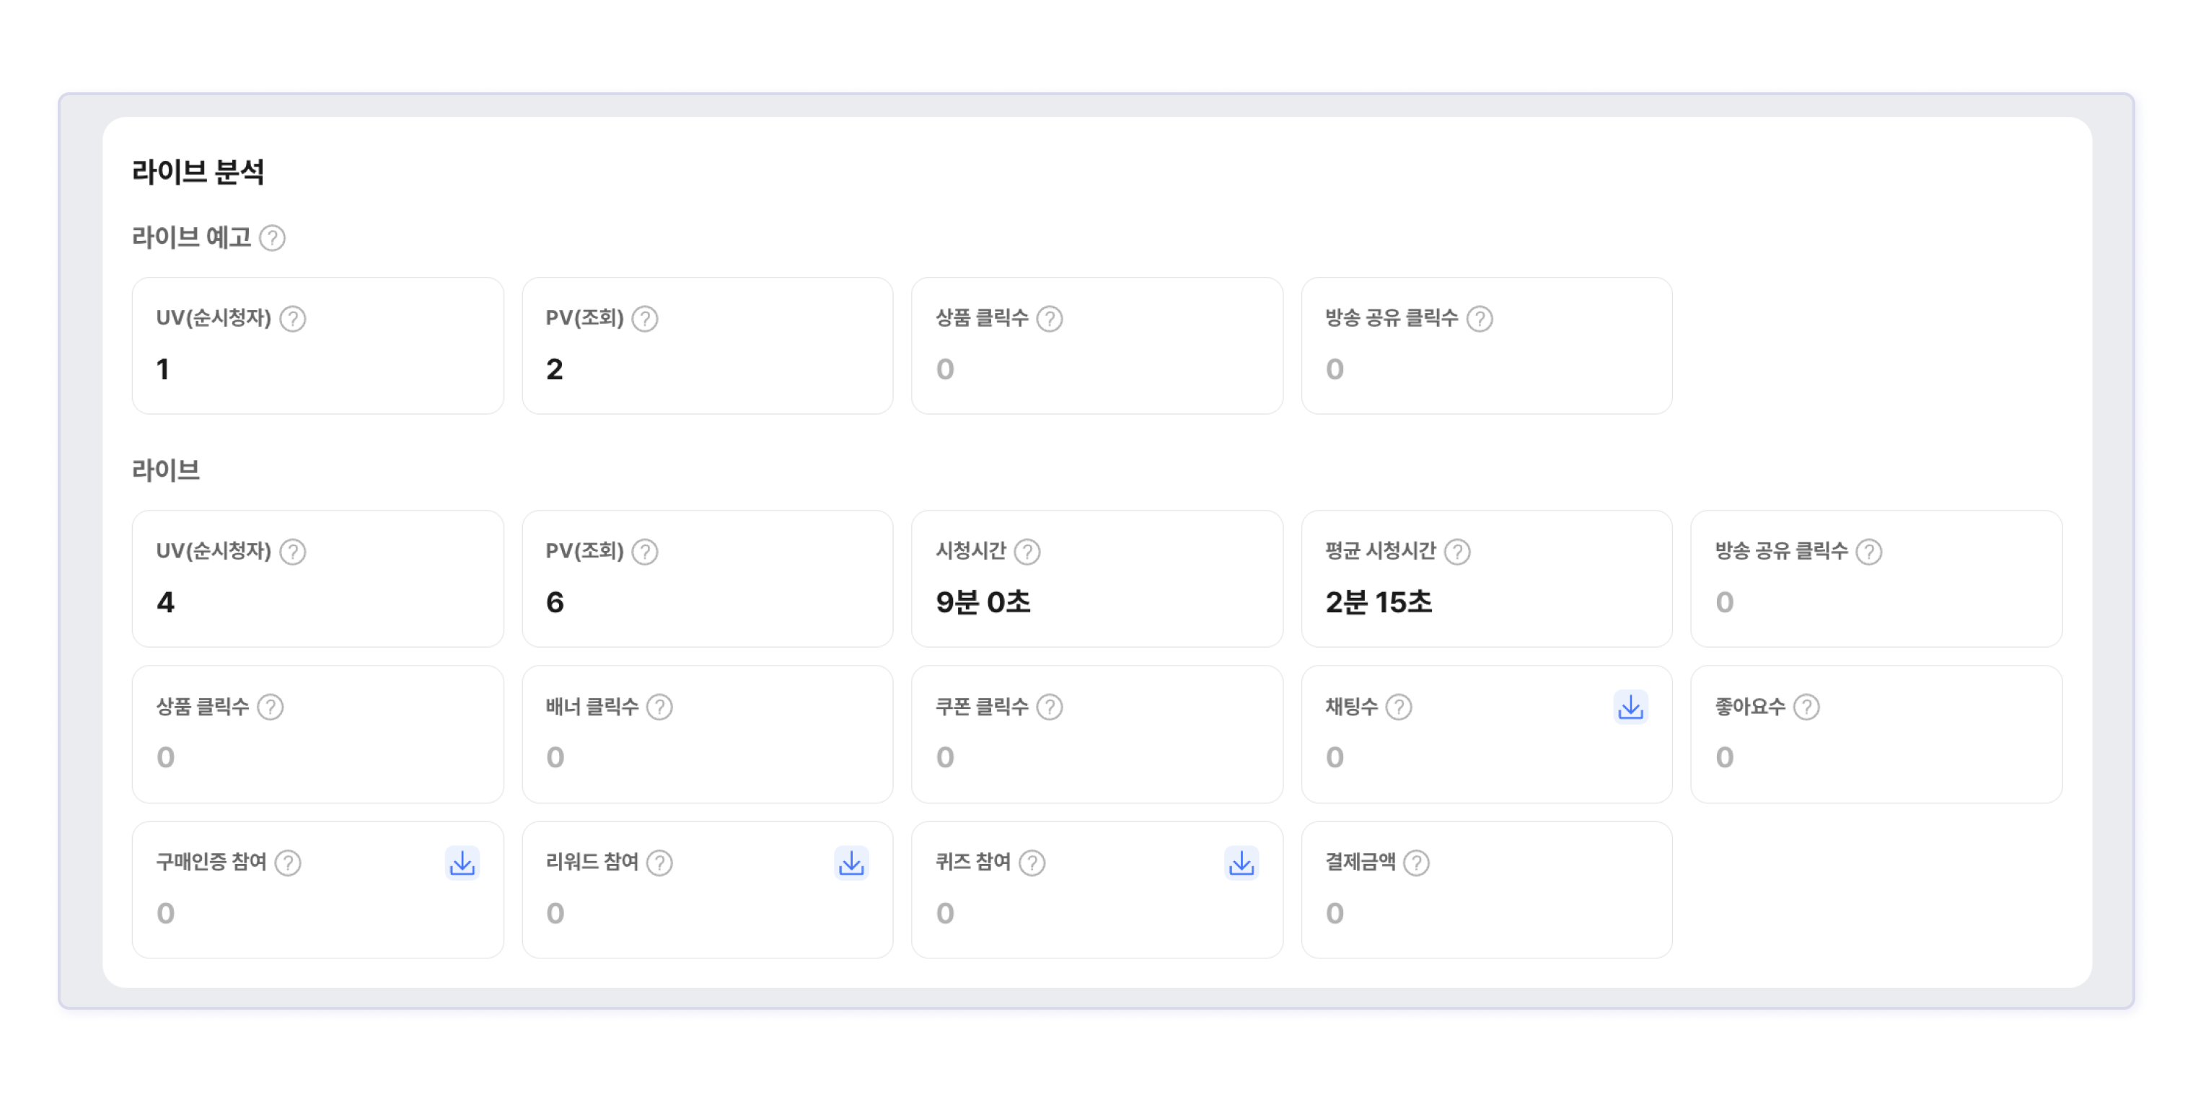Click help icon beside 구매인증 참여
Screen dimensions: 2193x1102
(288, 863)
